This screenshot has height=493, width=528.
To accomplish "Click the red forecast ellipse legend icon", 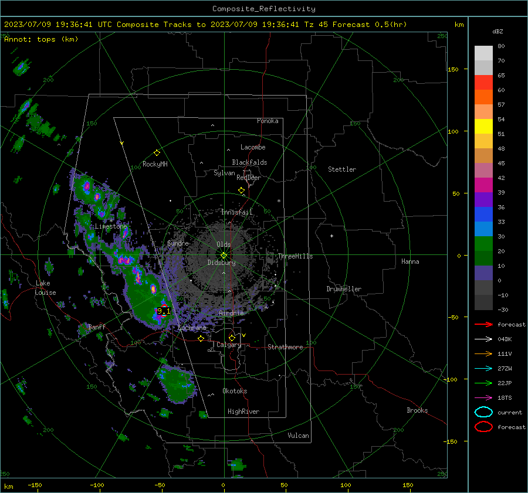I will pos(483,427).
